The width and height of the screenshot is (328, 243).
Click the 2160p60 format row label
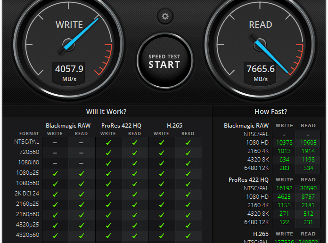point(28,214)
